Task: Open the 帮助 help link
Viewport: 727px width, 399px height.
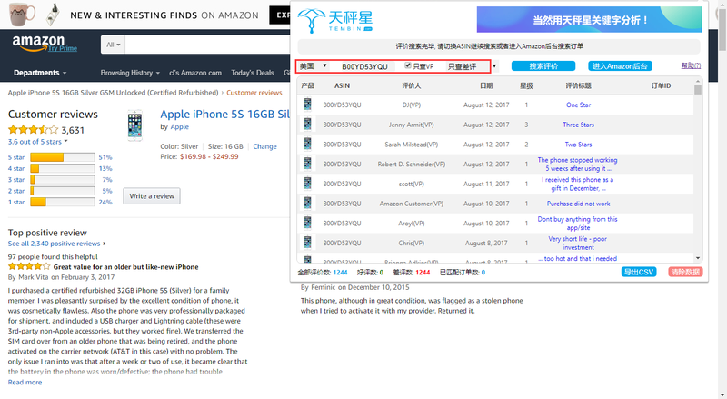Action: point(691,65)
